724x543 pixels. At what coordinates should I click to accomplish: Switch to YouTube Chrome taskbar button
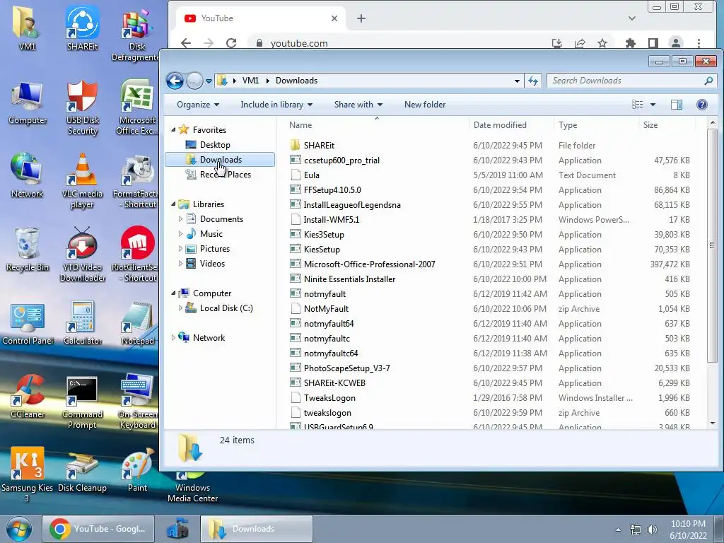click(x=98, y=529)
